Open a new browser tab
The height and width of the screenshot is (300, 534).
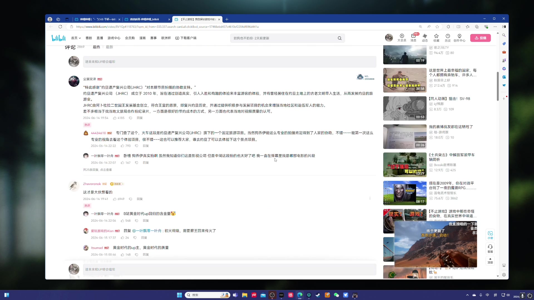(x=227, y=19)
